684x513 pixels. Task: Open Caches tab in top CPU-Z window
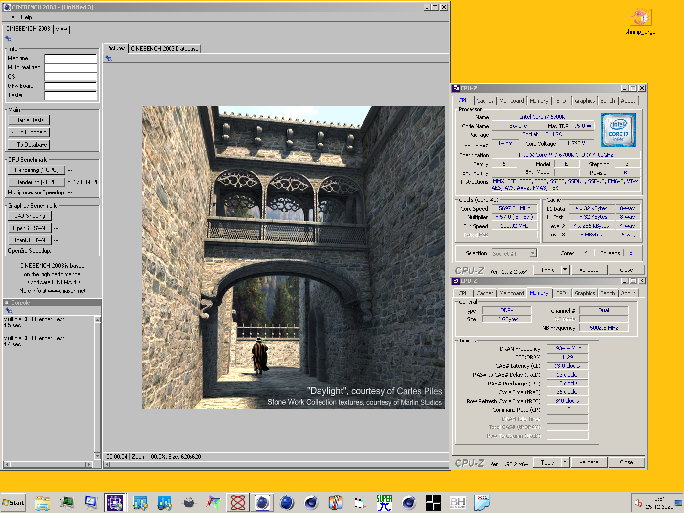tap(485, 101)
